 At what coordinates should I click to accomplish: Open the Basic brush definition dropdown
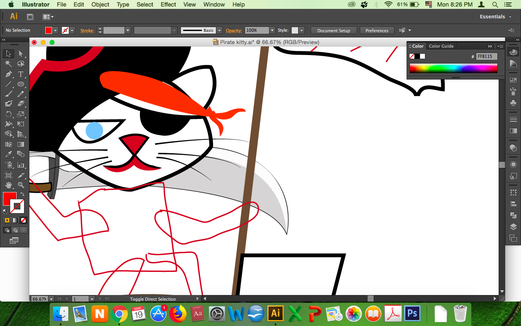(x=219, y=31)
